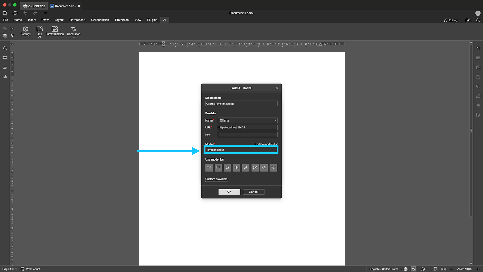Switch to the References tab
This screenshot has width=483, height=272.
click(77, 20)
